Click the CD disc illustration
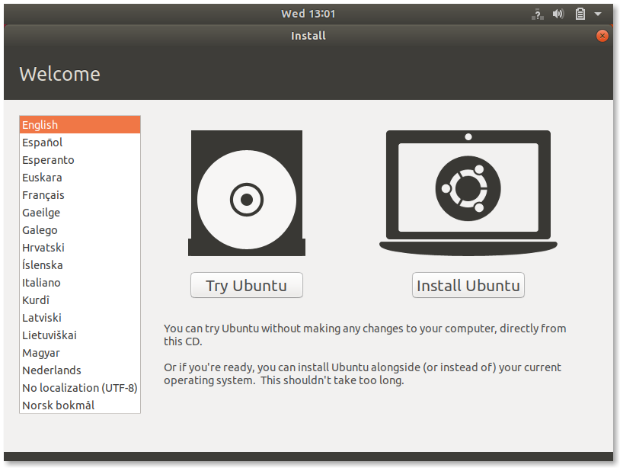Image resolution: width=620 pixels, height=468 pixels. 247,193
